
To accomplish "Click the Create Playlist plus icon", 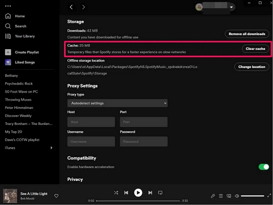I will point(8,52).
